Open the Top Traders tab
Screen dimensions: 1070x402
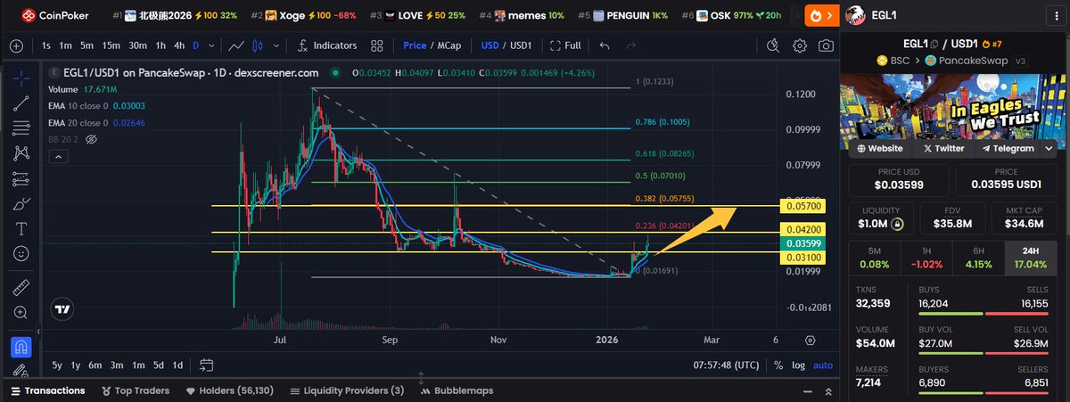[136, 390]
